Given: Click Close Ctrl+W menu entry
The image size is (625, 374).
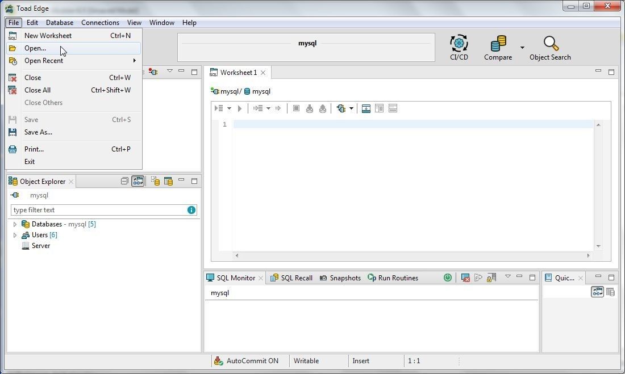Looking at the screenshot, I should 74,78.
